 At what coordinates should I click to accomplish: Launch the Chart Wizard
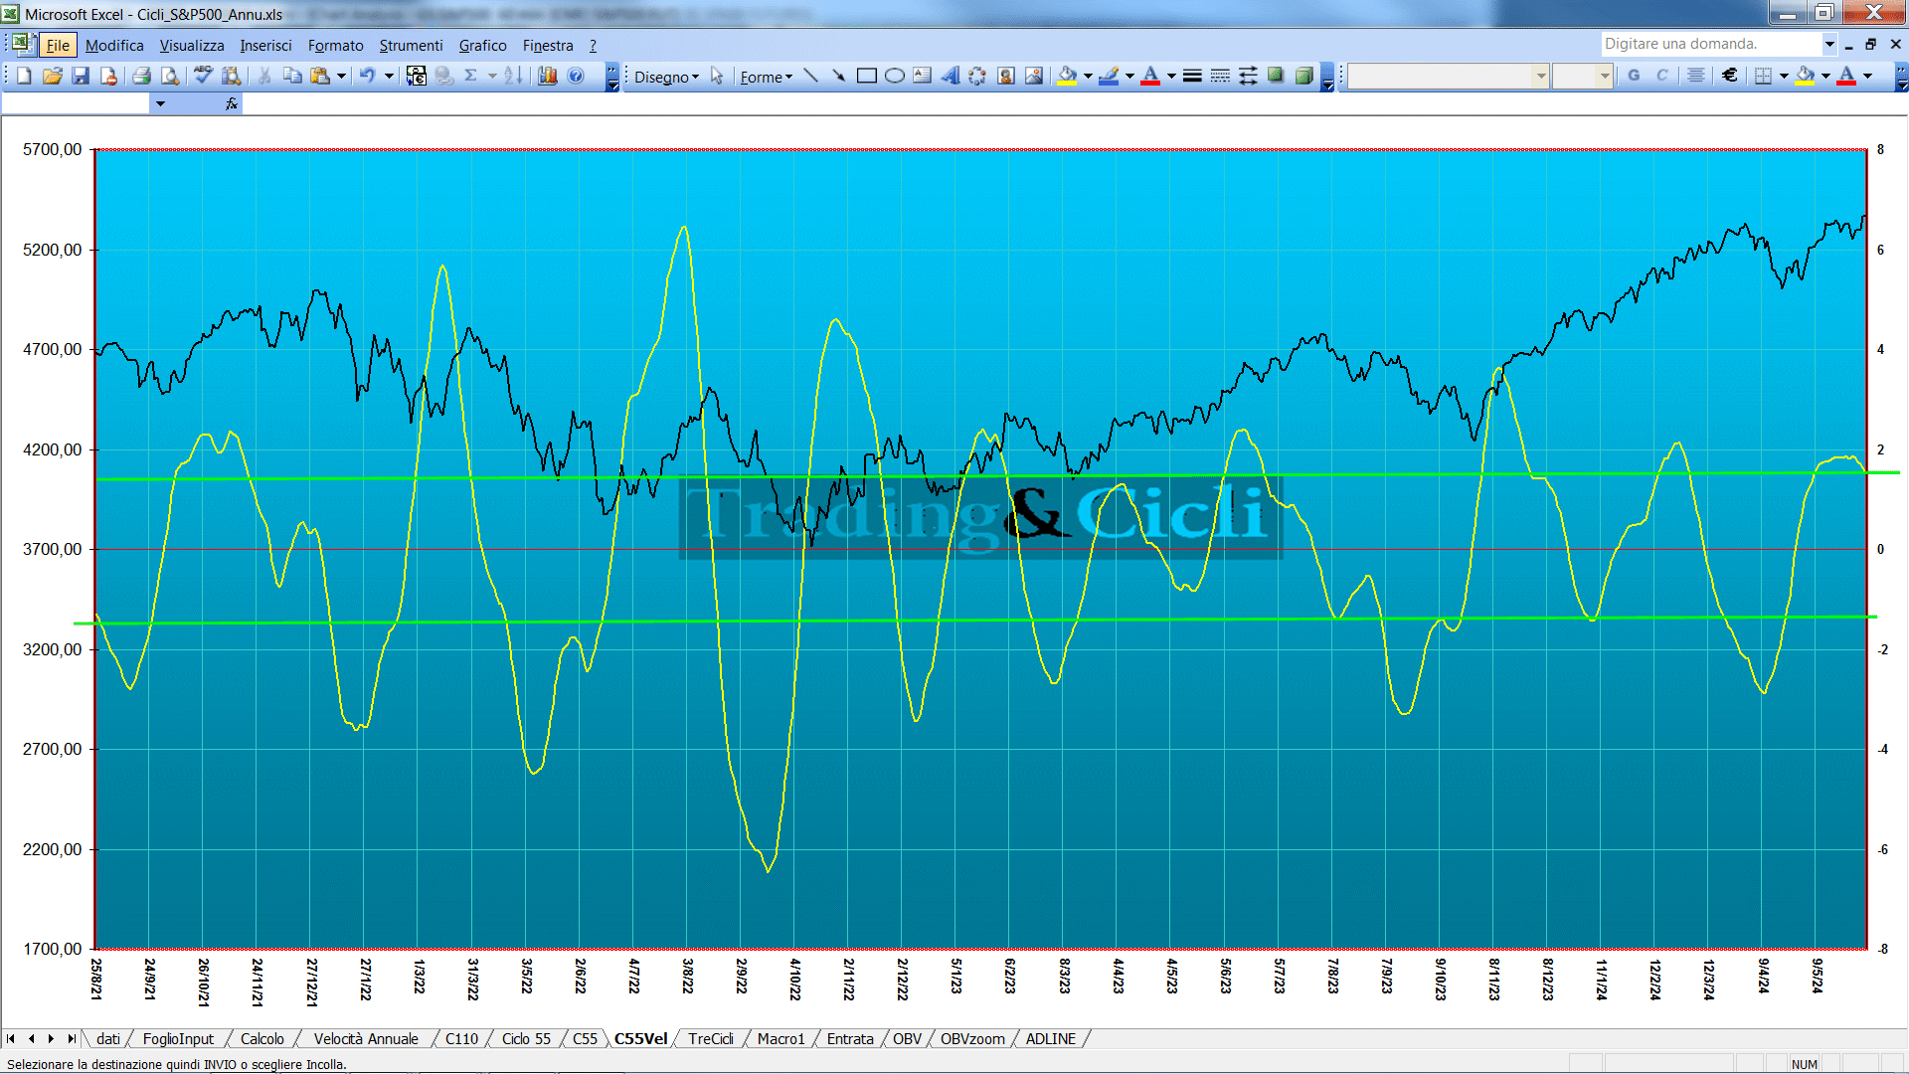[x=547, y=76]
